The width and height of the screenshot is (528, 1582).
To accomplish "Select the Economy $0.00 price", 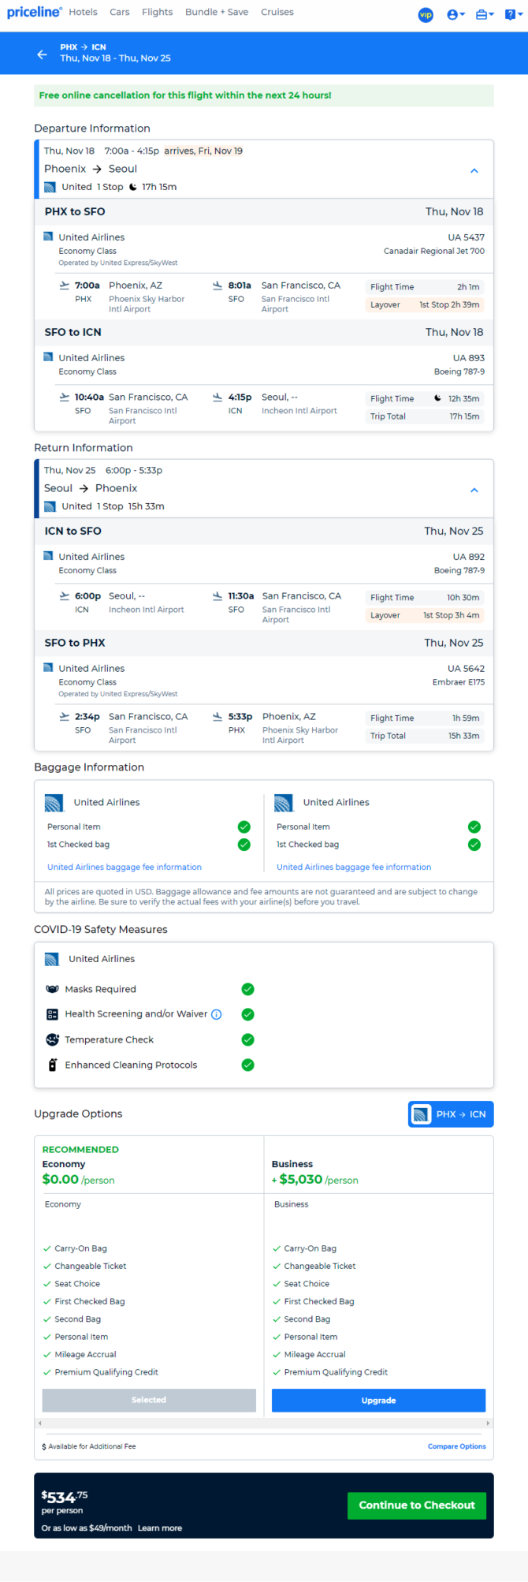I will (78, 1180).
